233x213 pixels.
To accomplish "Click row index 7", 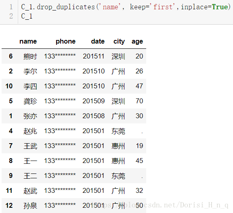I will pyautogui.click(x=10, y=146).
